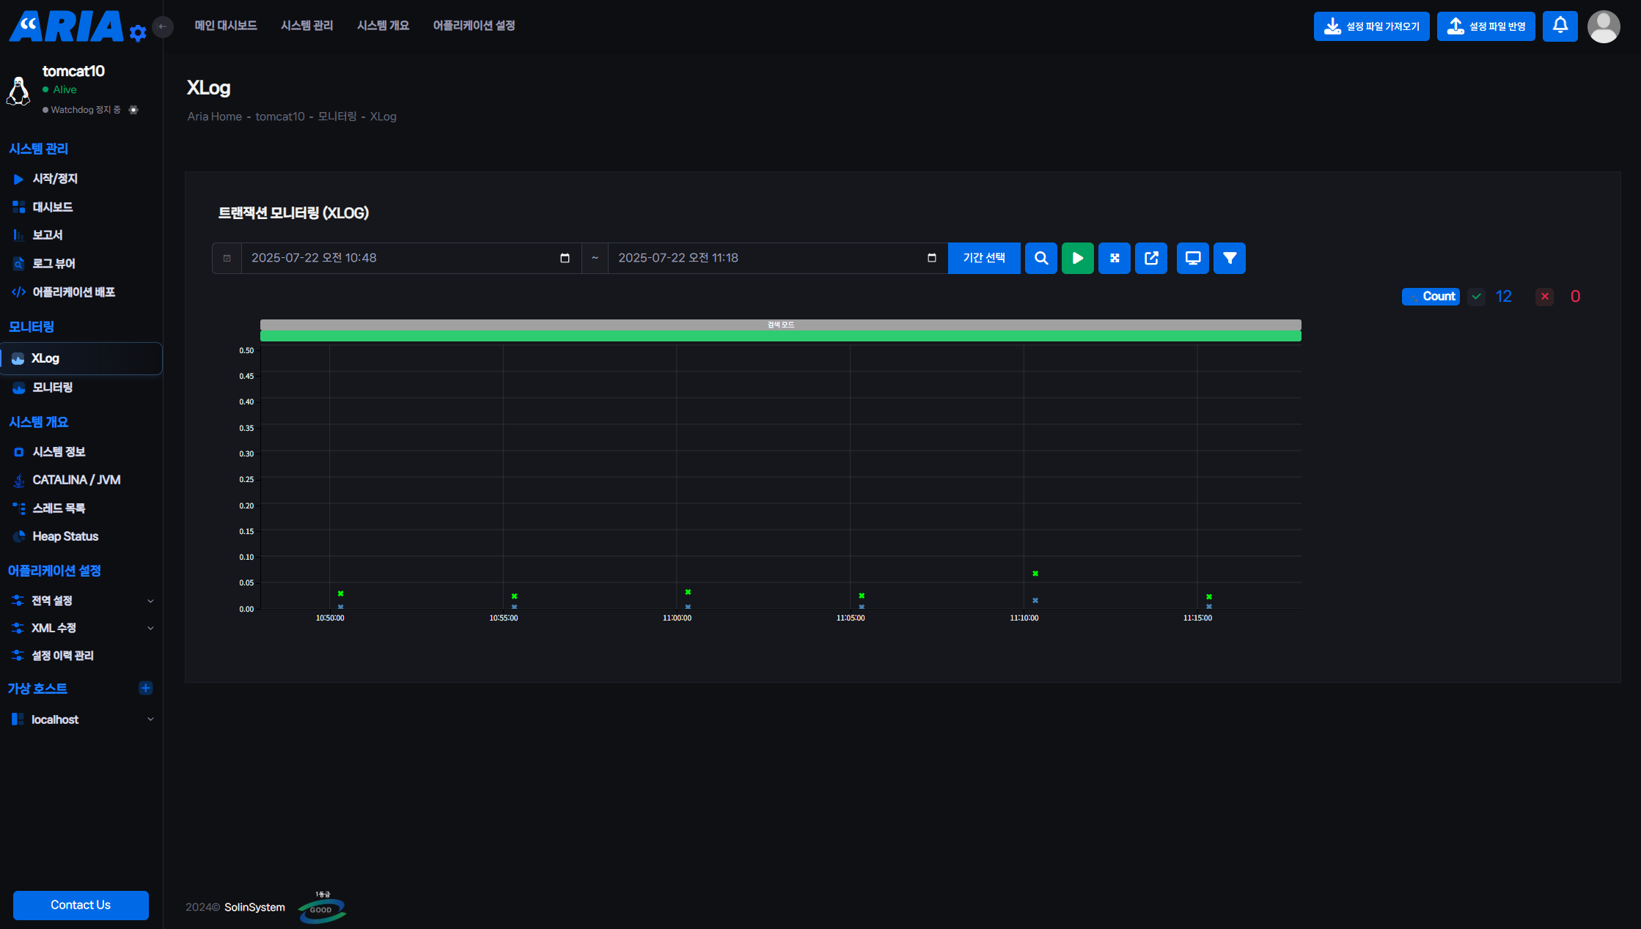Image resolution: width=1641 pixels, height=929 pixels.
Task: Click the green timeline bar above chart
Action: [x=780, y=336]
